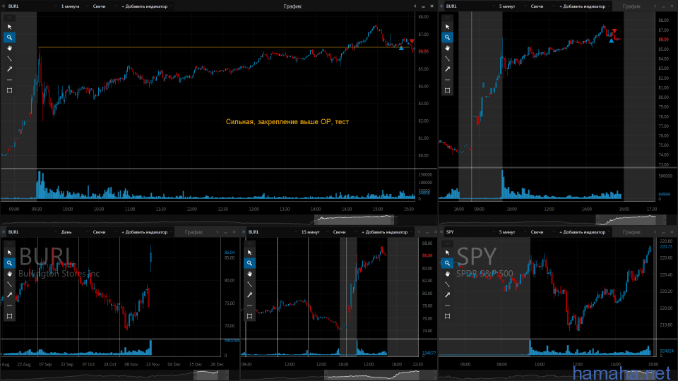Select hand pan tool in SPY chart
The width and height of the screenshot is (678, 381).
[448, 274]
